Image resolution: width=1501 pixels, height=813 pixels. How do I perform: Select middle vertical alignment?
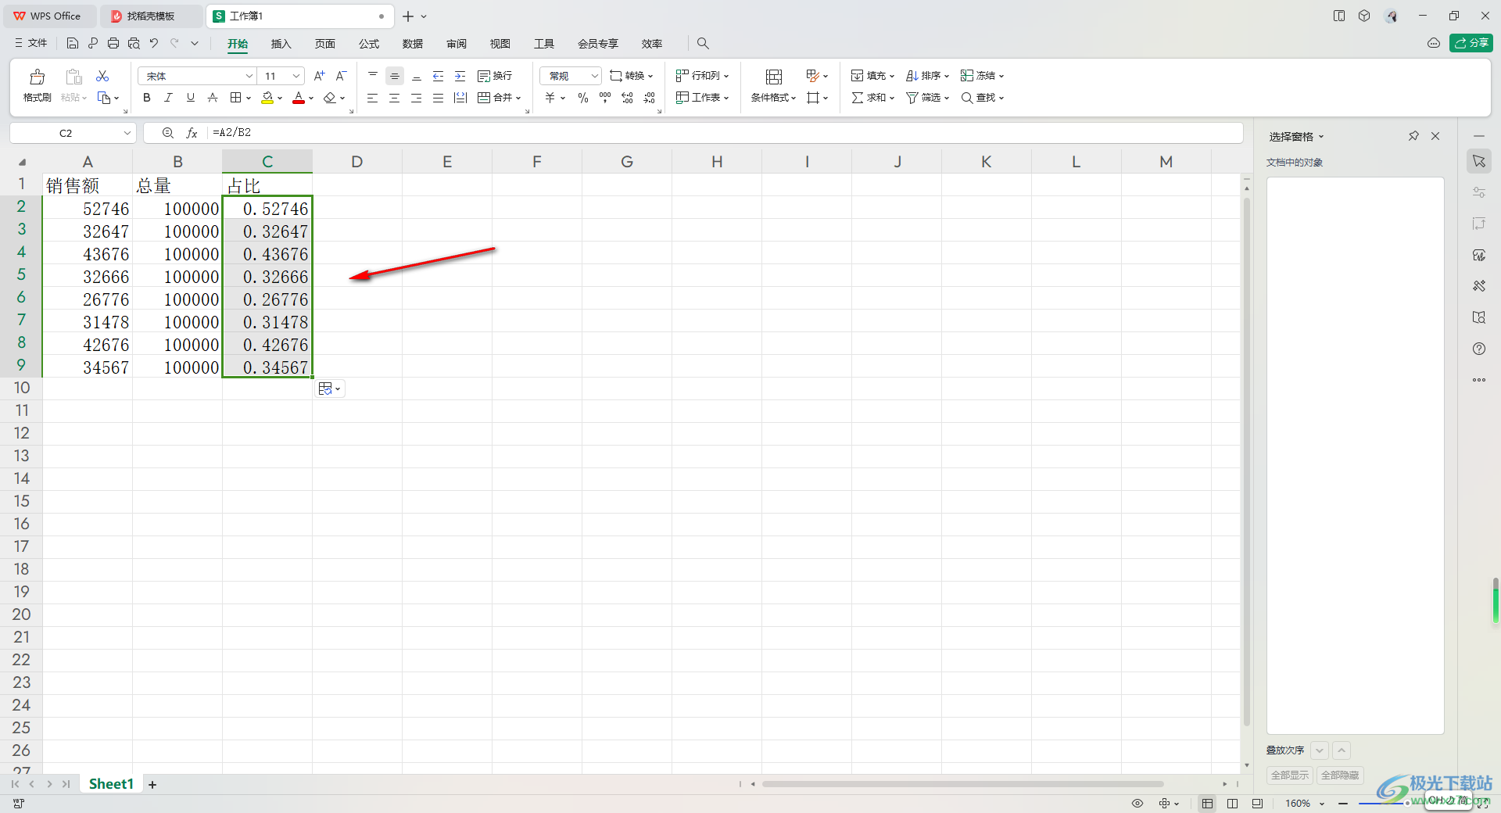[395, 76]
